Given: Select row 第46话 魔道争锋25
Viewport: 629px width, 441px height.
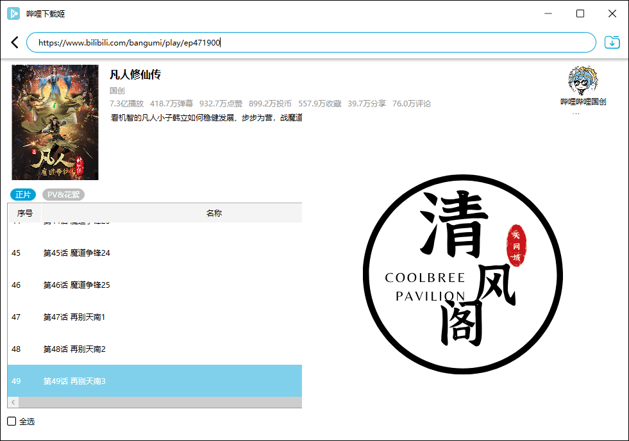Looking at the screenshot, I should click(x=155, y=285).
